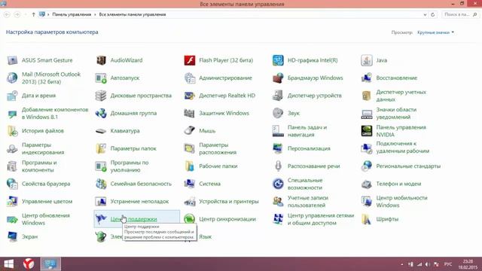Open the Свойства браузера link

tap(46, 184)
